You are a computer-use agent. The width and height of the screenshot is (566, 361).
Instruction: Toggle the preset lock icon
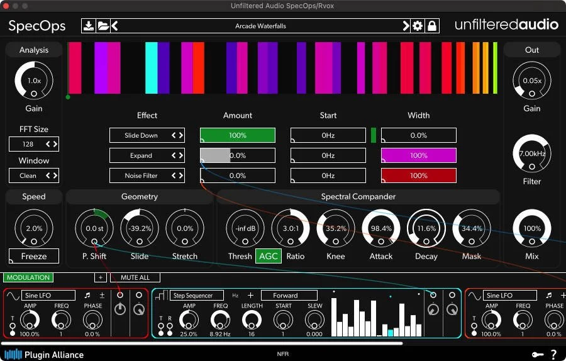(x=432, y=26)
